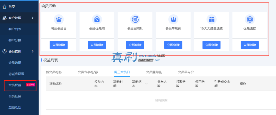Click the 优先退款 yen refund icon

[250, 19]
